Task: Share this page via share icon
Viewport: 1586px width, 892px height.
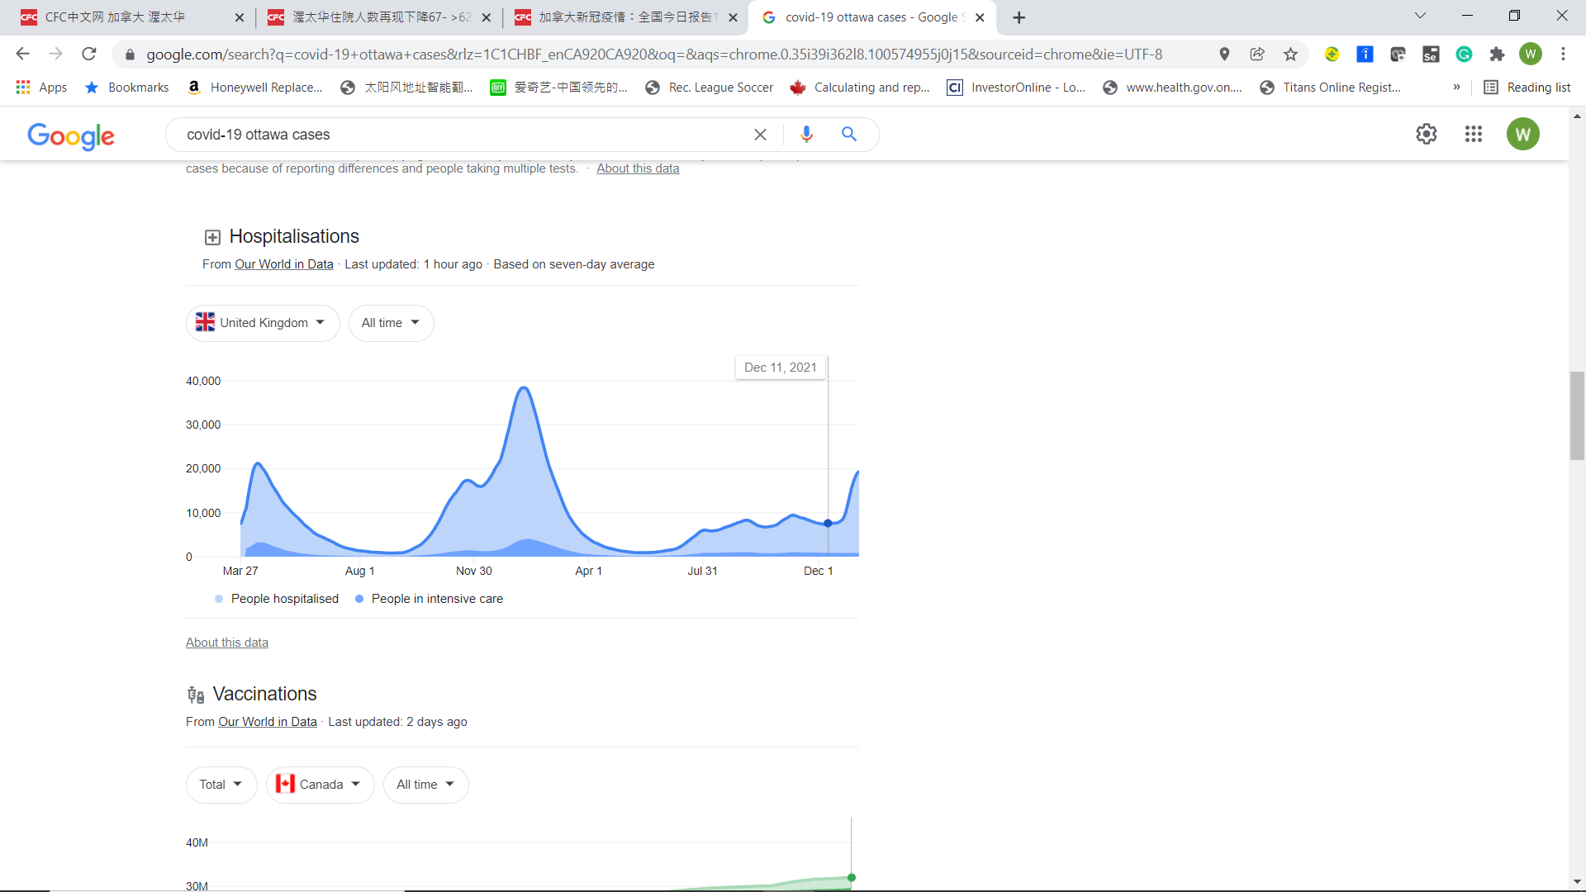Action: click(1257, 54)
